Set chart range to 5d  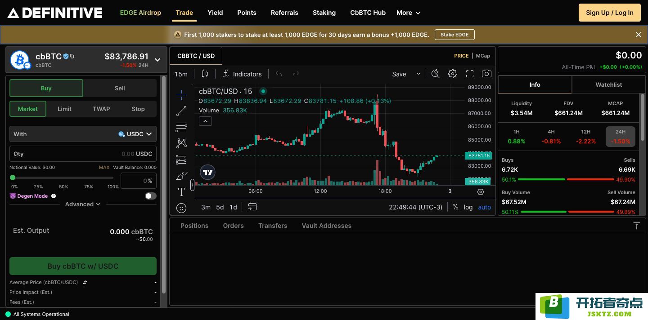(220, 207)
